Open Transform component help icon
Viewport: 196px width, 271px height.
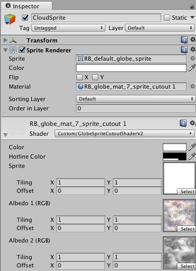[184, 40]
